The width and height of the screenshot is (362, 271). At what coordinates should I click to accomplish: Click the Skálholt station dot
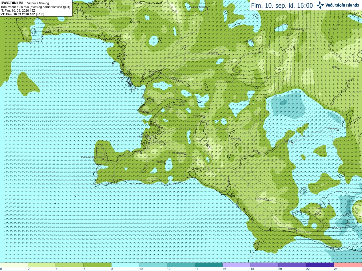pyautogui.click(x=241, y=140)
